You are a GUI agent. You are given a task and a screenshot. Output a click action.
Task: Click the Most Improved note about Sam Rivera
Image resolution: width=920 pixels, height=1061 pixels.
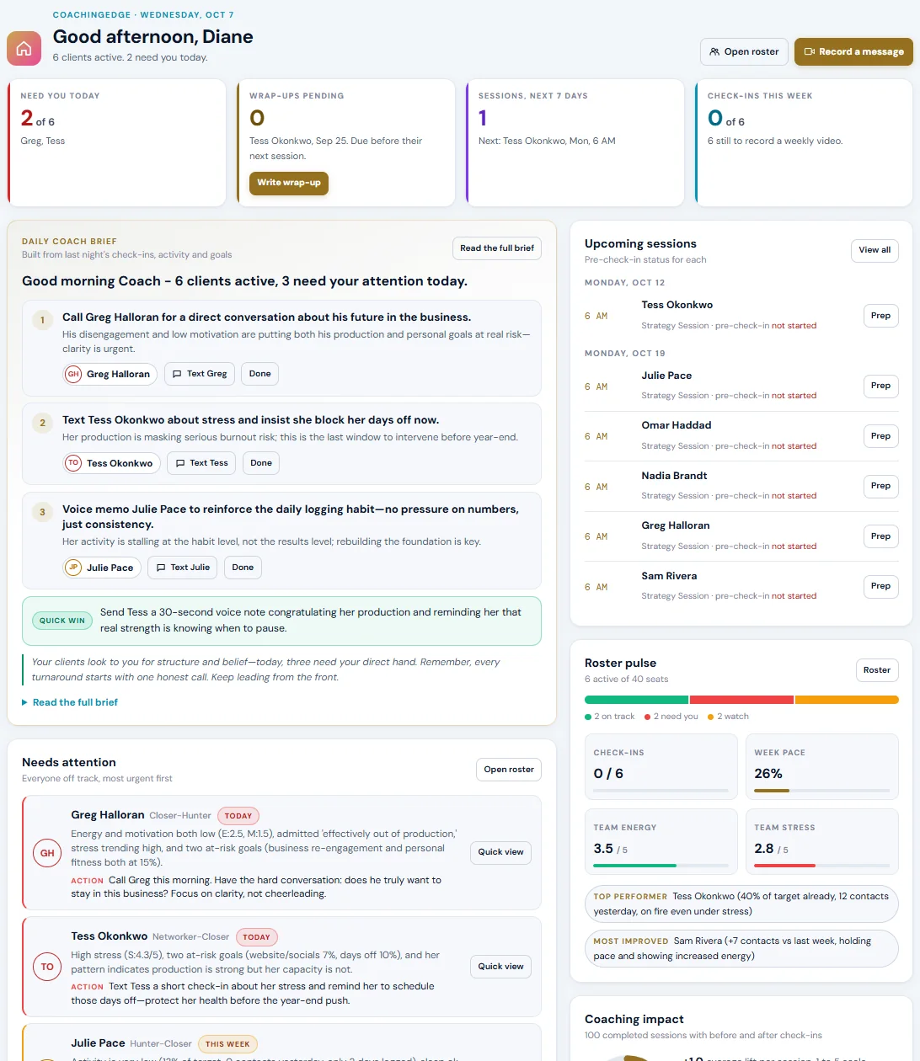741,948
